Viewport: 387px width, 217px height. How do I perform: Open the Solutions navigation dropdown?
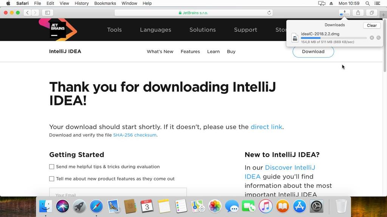click(203, 30)
